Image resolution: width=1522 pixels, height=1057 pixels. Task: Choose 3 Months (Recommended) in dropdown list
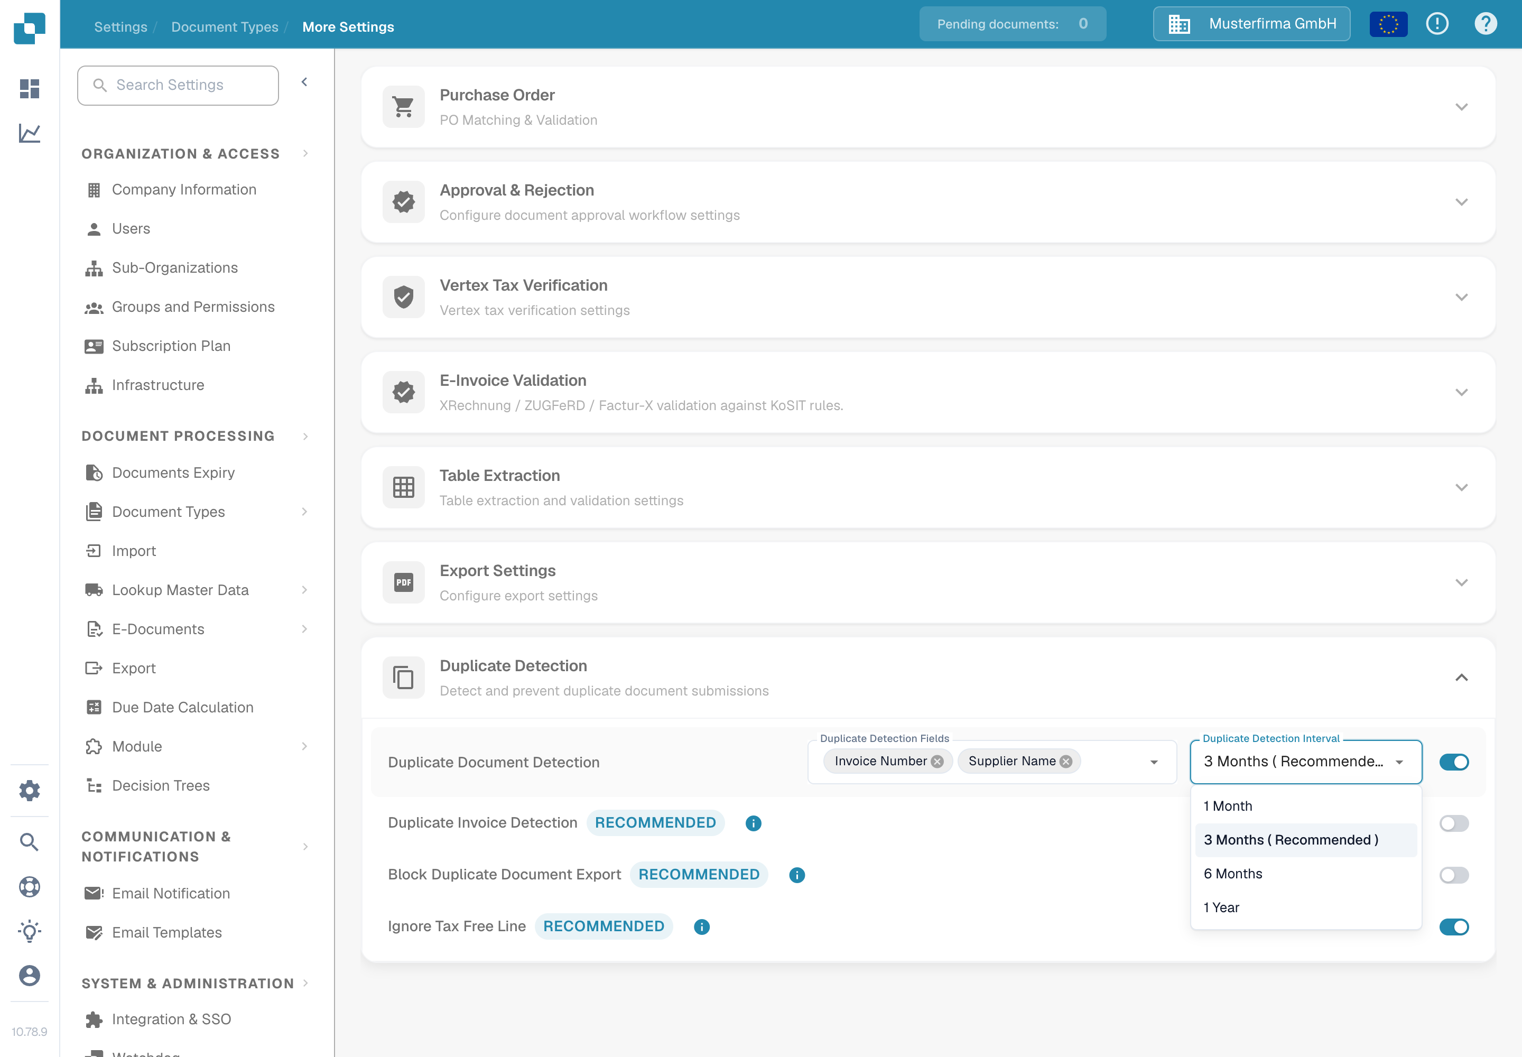pos(1305,840)
